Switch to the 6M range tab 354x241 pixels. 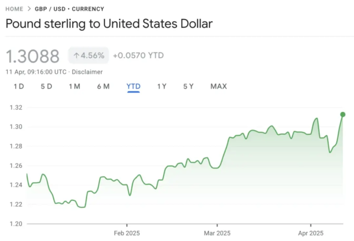[x=103, y=87]
